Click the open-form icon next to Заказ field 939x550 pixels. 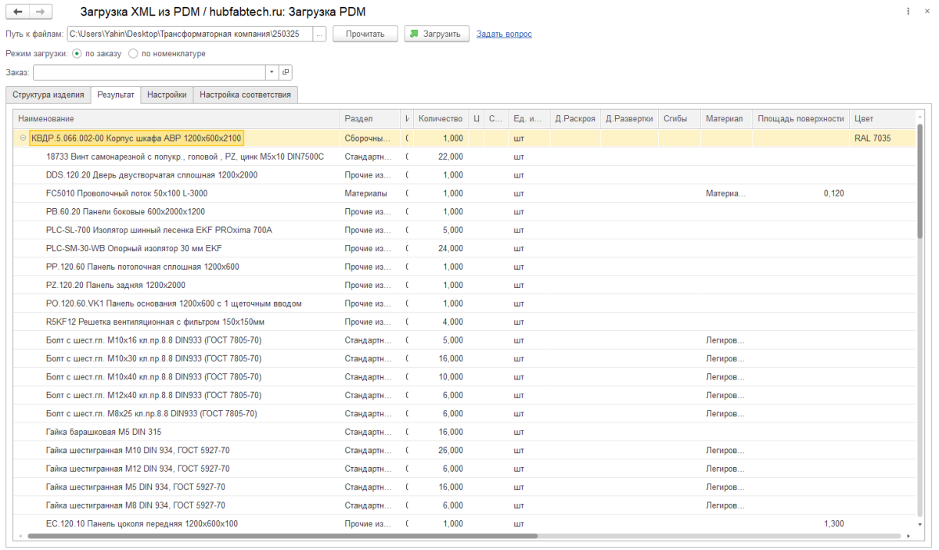[x=286, y=72]
